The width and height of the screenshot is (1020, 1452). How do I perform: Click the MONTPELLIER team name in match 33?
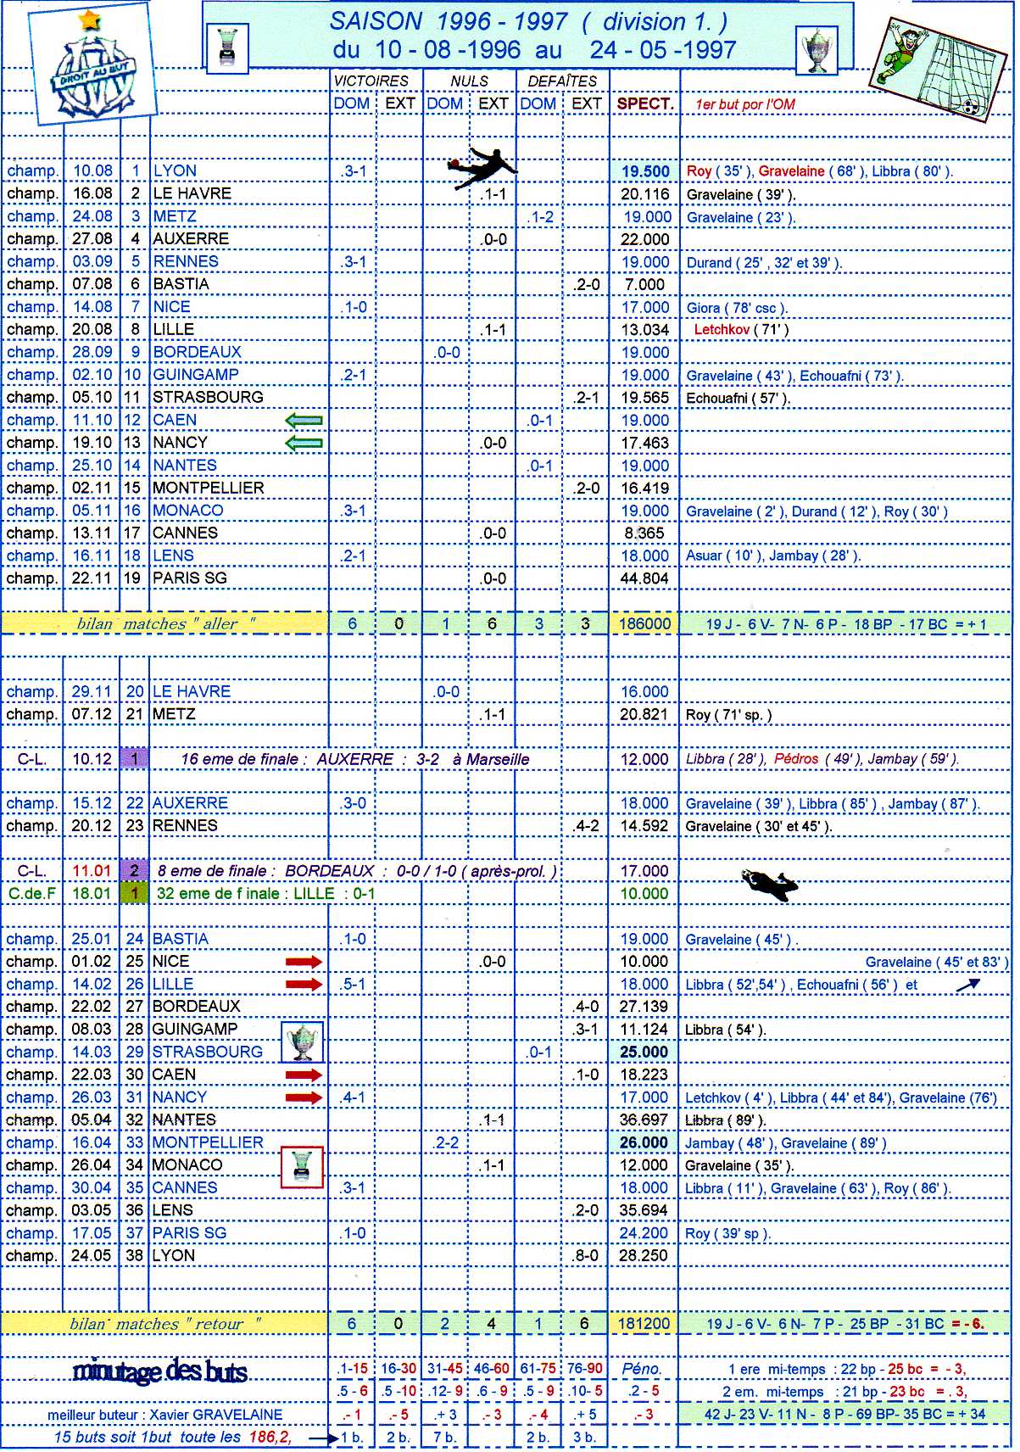208,1143
